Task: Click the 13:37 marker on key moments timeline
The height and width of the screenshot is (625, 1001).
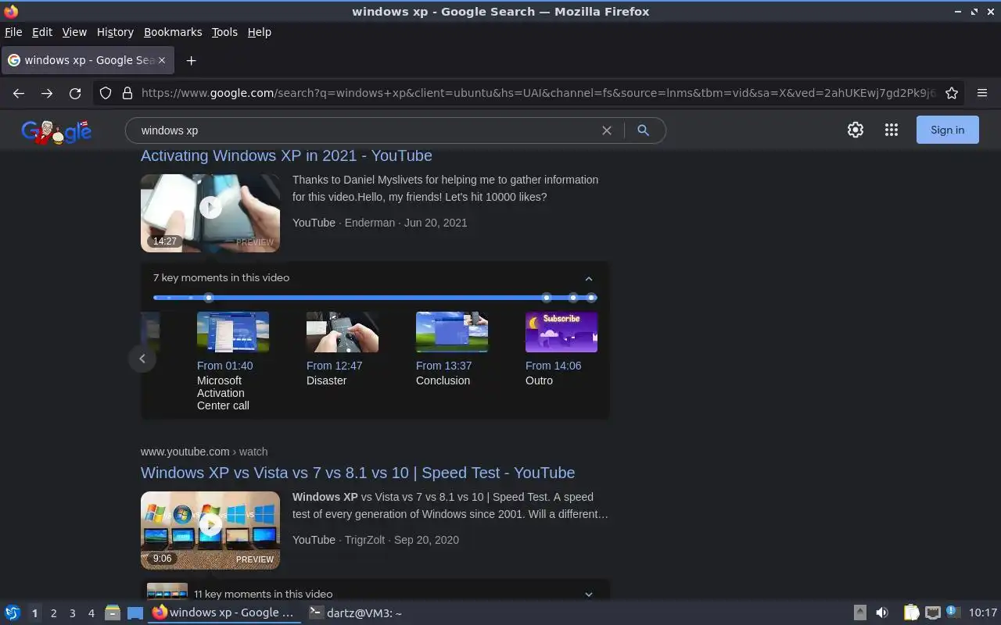Action: point(573,298)
